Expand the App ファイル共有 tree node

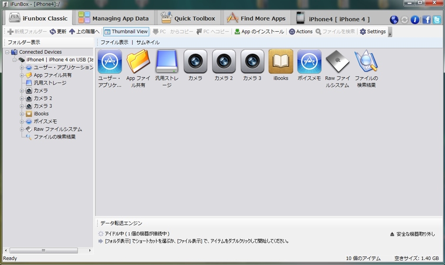pos(22,75)
